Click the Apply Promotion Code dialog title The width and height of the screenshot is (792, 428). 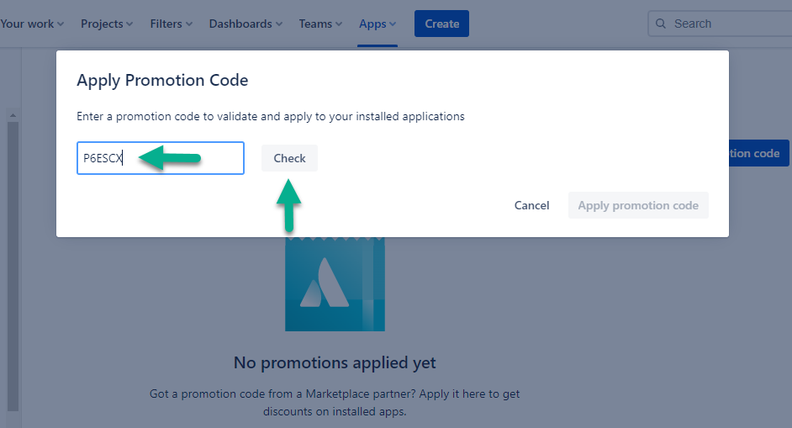[x=162, y=81]
